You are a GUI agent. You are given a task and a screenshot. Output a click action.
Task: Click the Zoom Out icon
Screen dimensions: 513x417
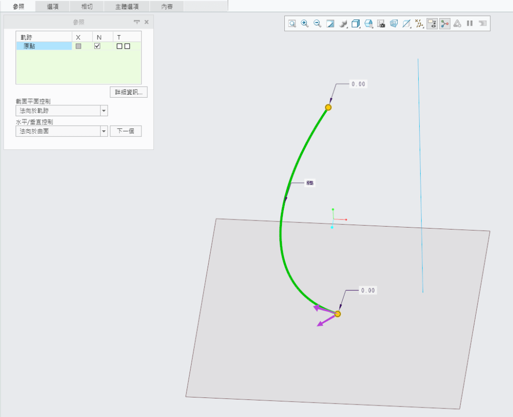317,24
